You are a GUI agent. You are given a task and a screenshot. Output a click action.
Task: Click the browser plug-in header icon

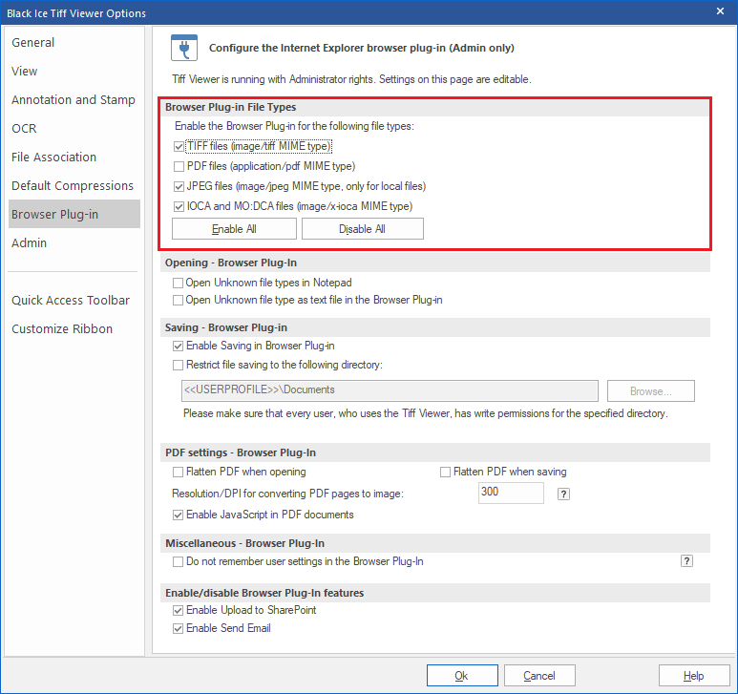click(183, 47)
